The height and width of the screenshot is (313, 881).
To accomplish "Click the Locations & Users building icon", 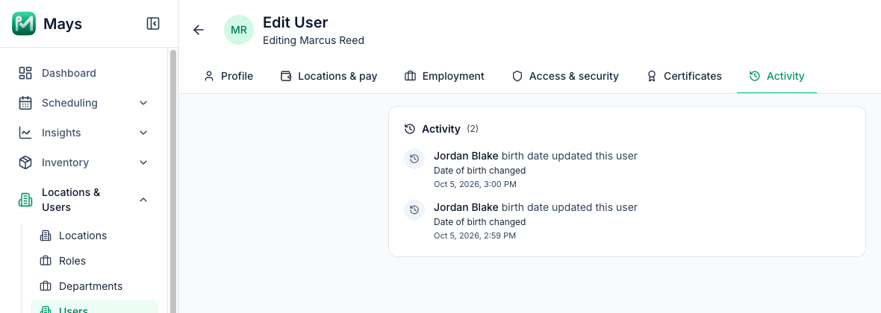I will pos(25,200).
